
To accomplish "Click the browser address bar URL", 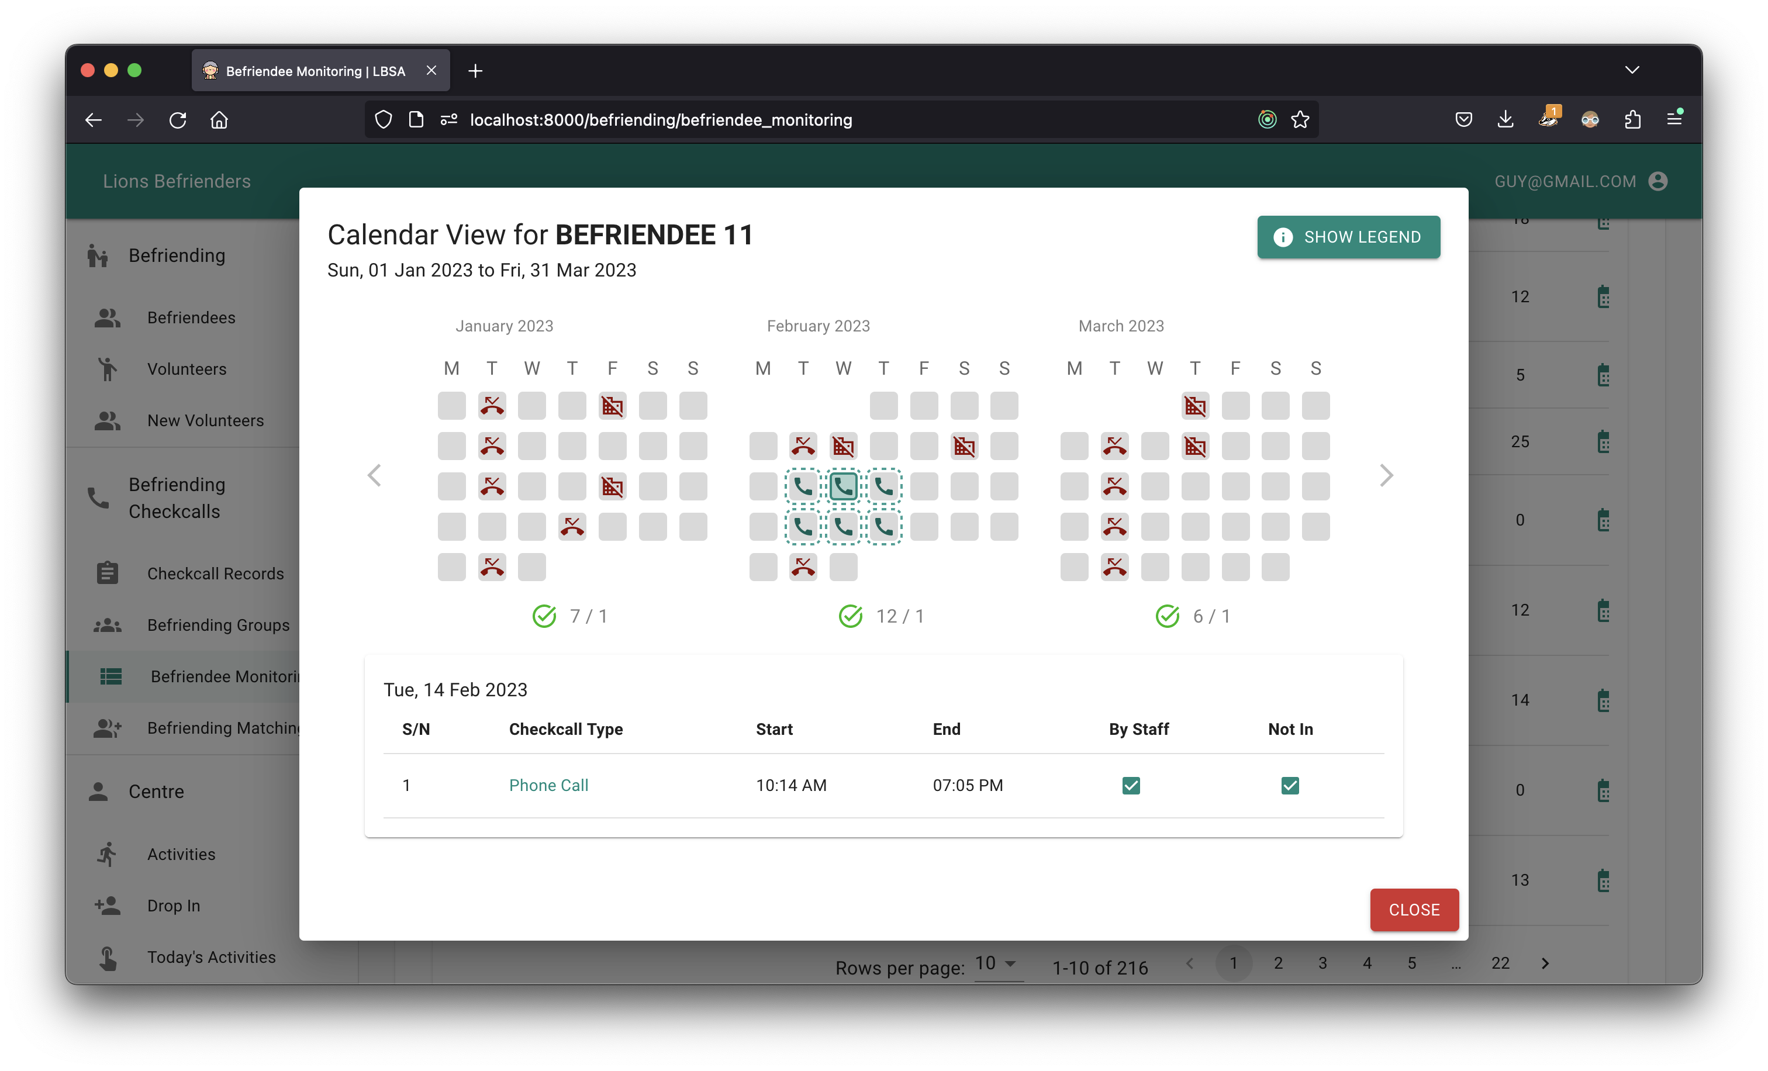I will click(x=661, y=120).
